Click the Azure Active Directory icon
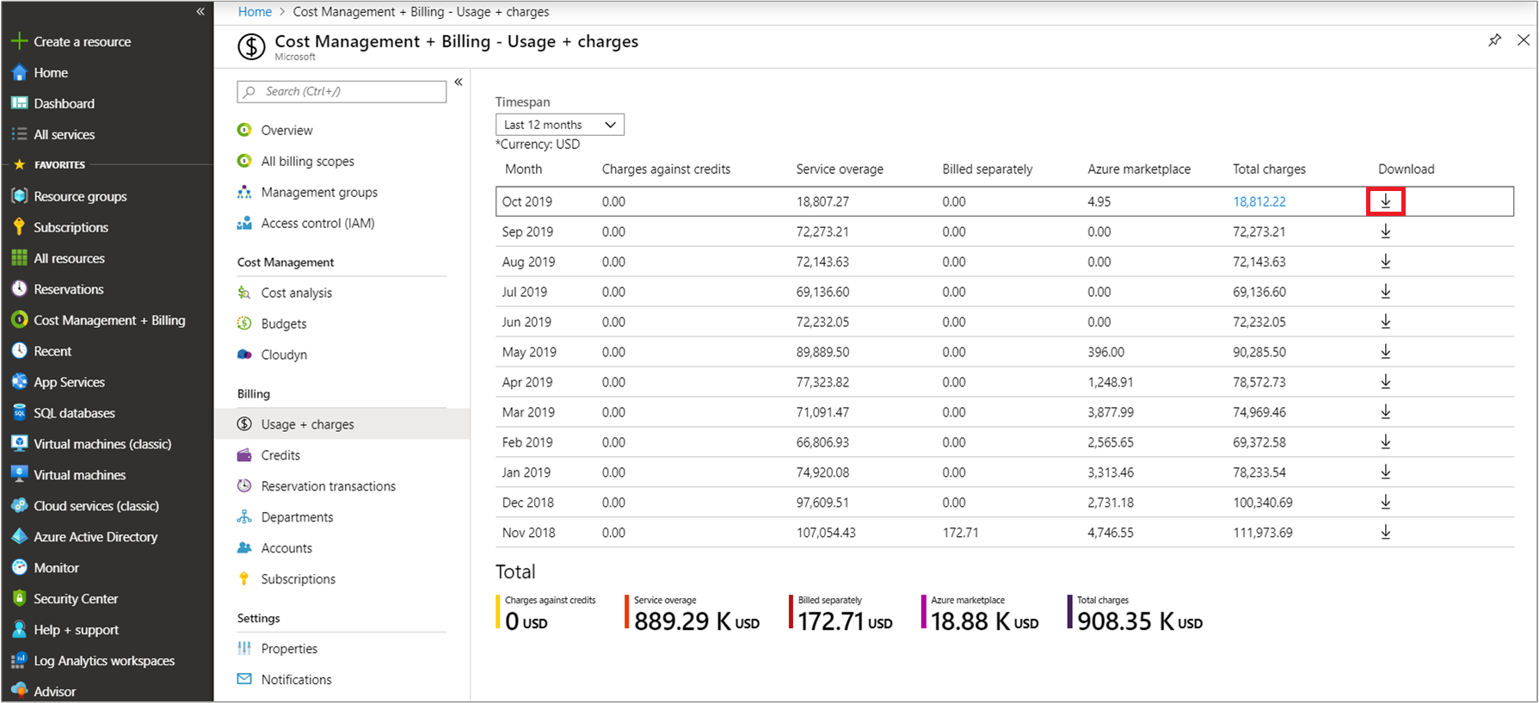 point(19,537)
